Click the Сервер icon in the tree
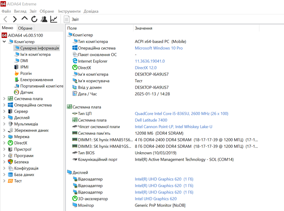284x211 pixels. (10, 111)
